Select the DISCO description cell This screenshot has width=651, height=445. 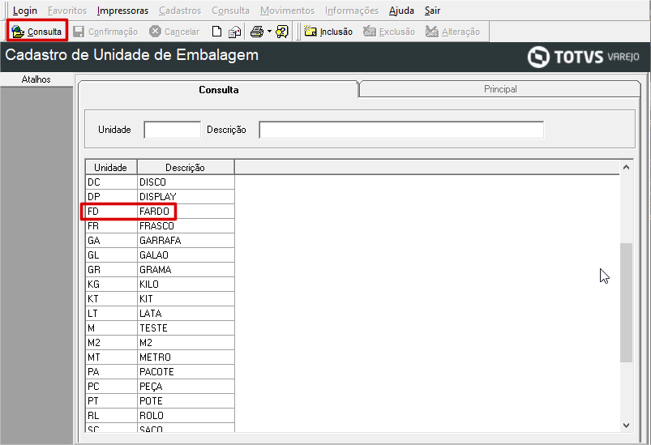point(186,182)
